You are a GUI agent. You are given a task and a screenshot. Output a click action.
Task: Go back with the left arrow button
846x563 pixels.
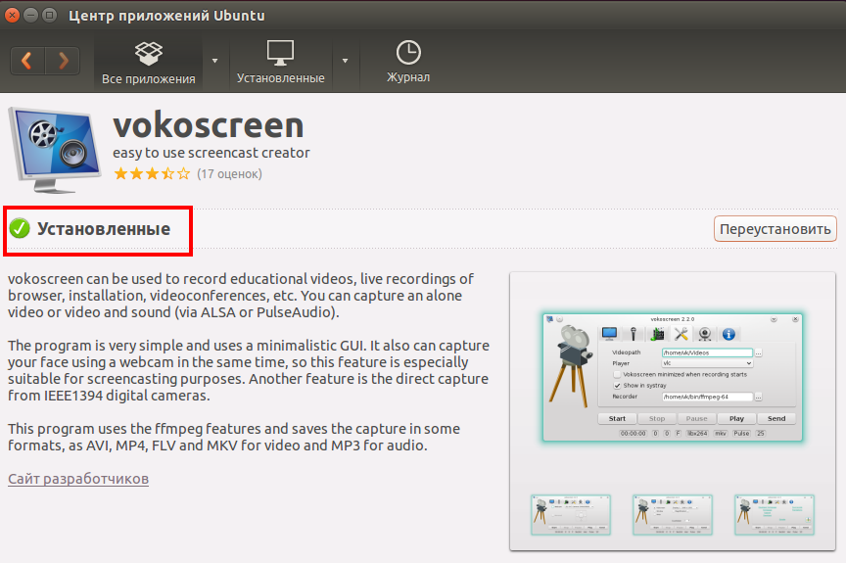(27, 61)
